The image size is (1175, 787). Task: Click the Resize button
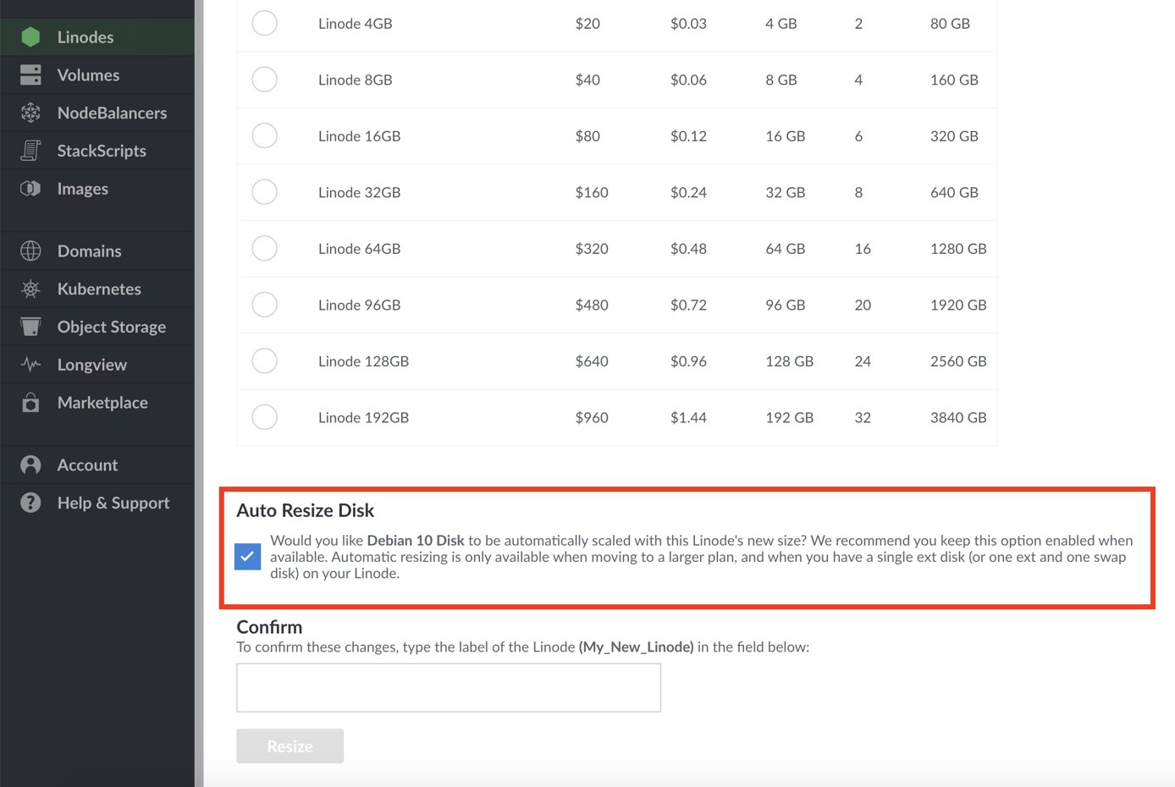[x=290, y=746]
